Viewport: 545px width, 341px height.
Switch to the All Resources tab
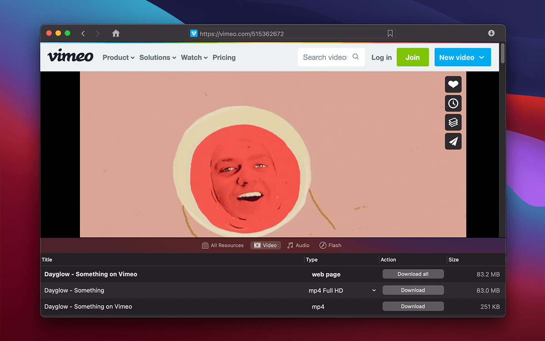223,246
